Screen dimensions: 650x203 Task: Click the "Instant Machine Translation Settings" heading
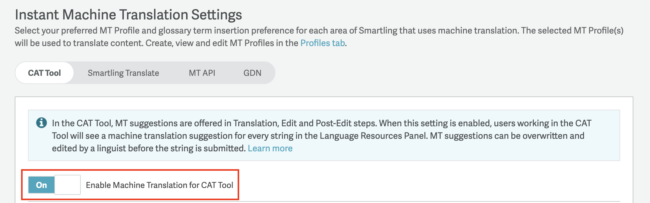(x=128, y=15)
